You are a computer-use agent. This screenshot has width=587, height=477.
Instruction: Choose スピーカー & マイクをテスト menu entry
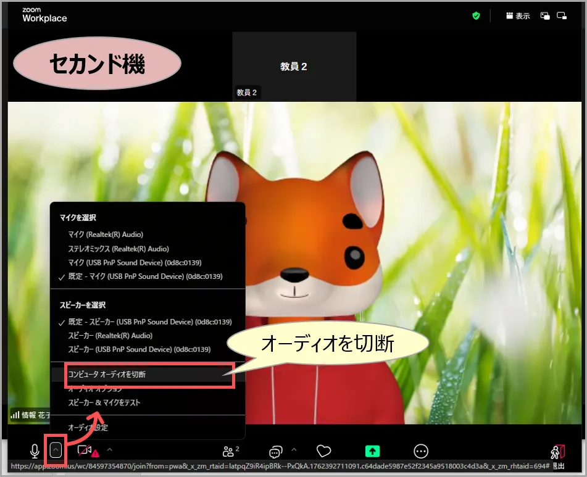click(x=104, y=402)
